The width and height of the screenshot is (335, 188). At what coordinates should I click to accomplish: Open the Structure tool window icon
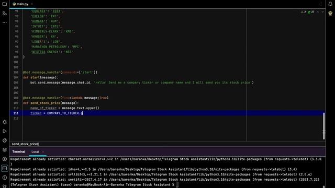point(5,13)
